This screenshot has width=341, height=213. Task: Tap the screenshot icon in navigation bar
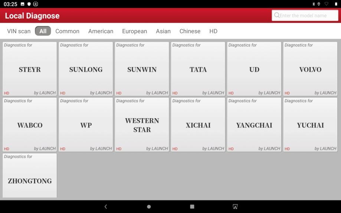point(235,206)
